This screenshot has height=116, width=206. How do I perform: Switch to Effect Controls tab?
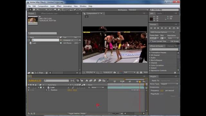click(x=49, y=14)
